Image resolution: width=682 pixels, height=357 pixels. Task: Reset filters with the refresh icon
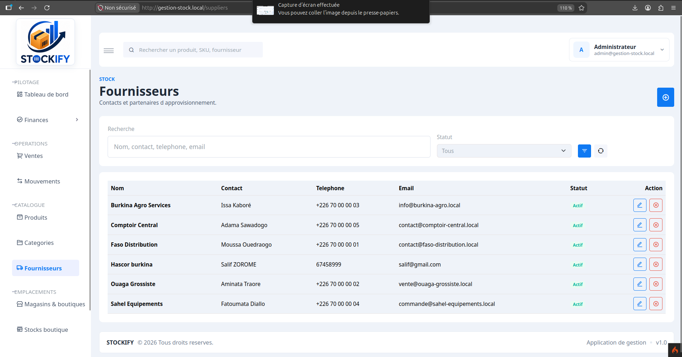coord(601,151)
